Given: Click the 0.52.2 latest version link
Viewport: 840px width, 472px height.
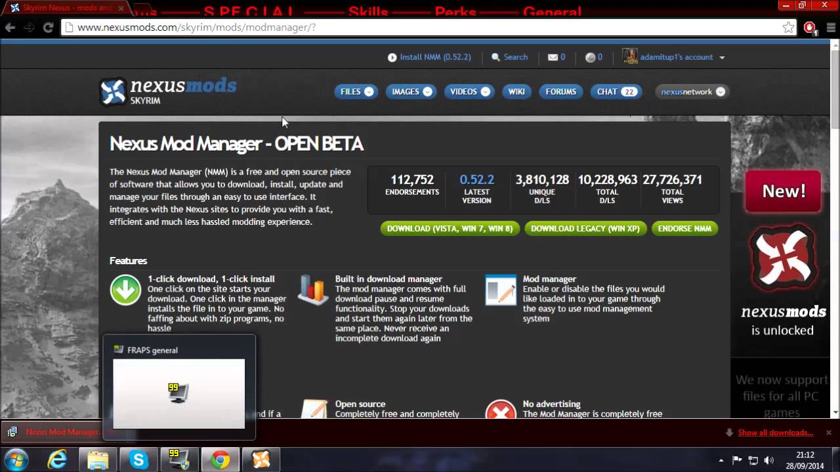Looking at the screenshot, I should click(476, 180).
